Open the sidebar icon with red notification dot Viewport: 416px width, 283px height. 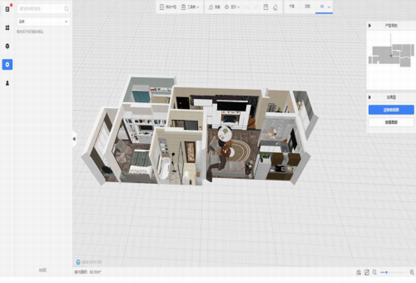[x=7, y=9]
